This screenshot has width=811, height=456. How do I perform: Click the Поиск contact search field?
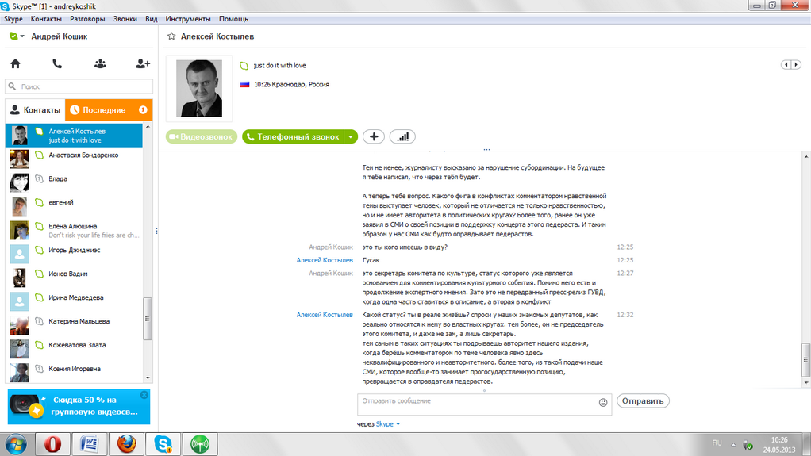coord(79,86)
